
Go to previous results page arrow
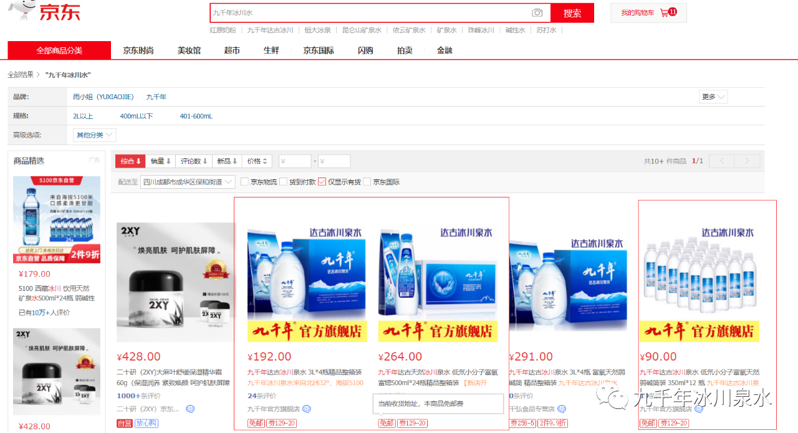[x=722, y=161]
